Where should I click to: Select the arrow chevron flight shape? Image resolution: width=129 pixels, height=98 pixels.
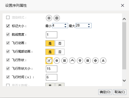point(72,61)
